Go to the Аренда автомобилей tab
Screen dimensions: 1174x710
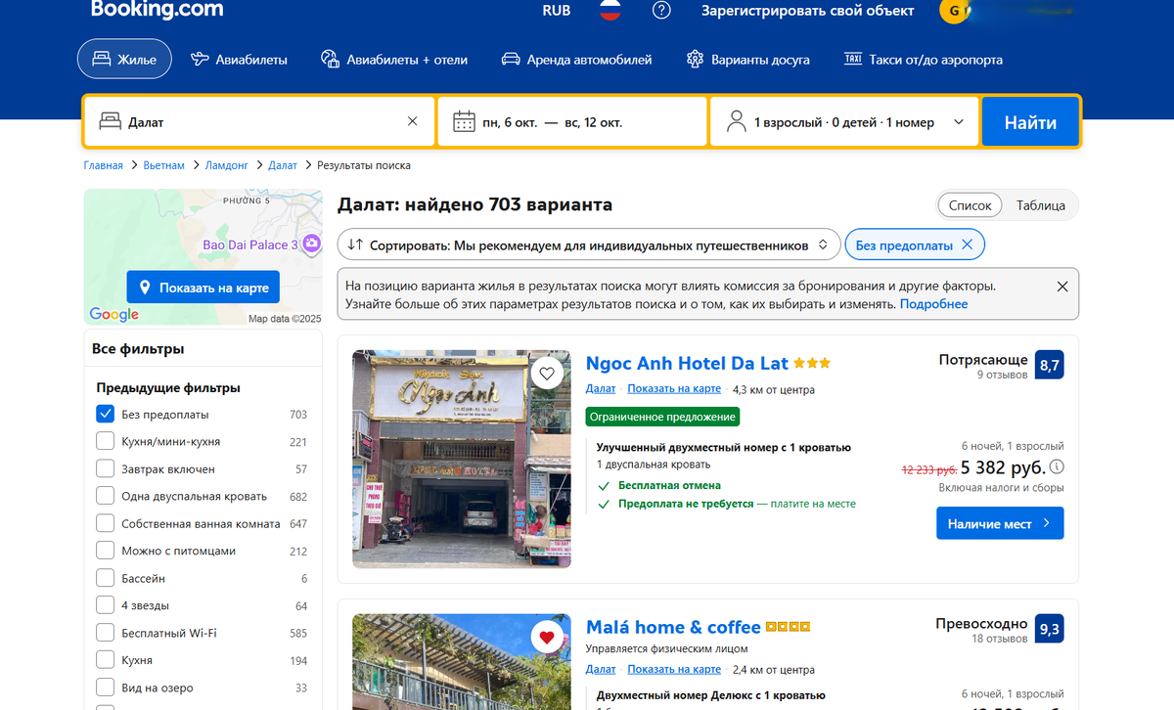(x=576, y=60)
